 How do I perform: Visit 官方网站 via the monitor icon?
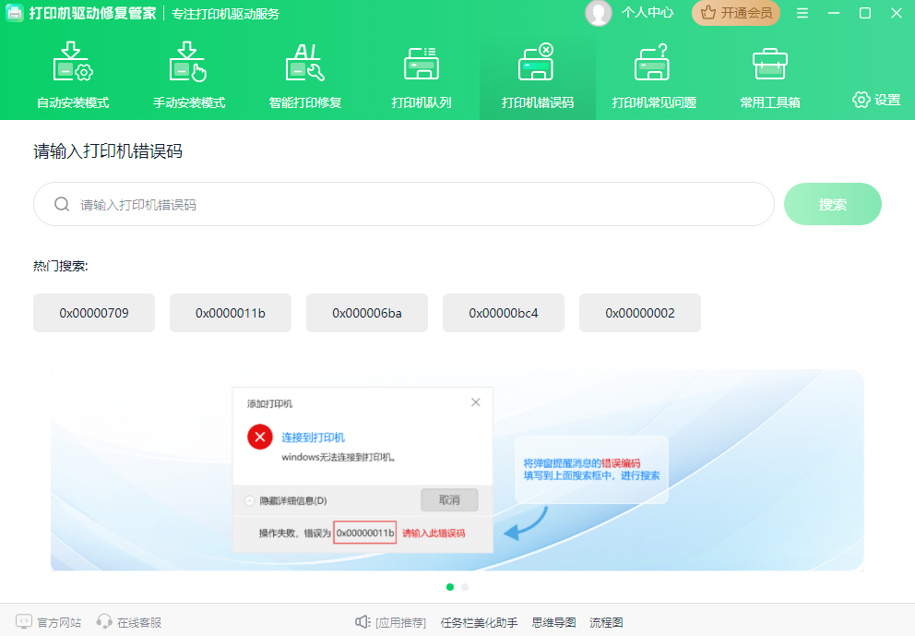47,621
